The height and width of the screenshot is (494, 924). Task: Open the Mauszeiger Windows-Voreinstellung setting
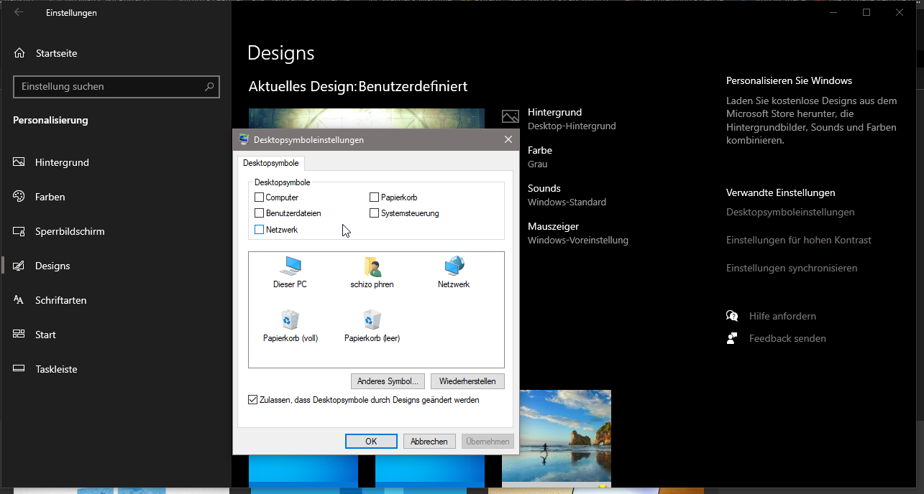click(x=578, y=233)
